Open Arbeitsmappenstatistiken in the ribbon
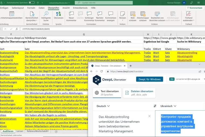This screenshot has width=205, height=137. [x=12, y=15]
